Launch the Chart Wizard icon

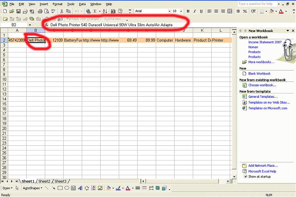pyautogui.click(x=113, y=11)
